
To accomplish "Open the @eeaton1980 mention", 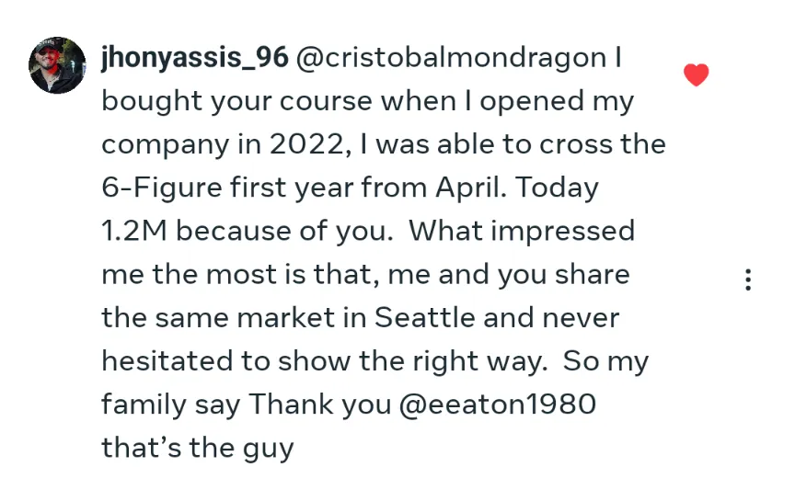I will pos(498,405).
